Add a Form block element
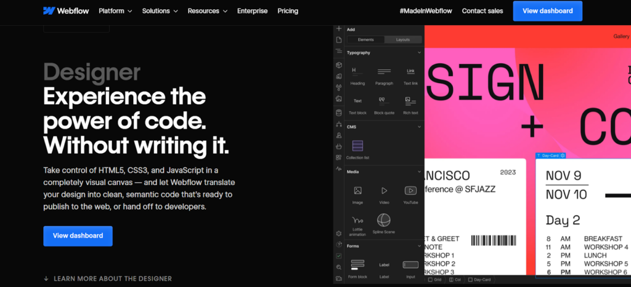Viewport: 631px width, 287px height. click(357, 269)
